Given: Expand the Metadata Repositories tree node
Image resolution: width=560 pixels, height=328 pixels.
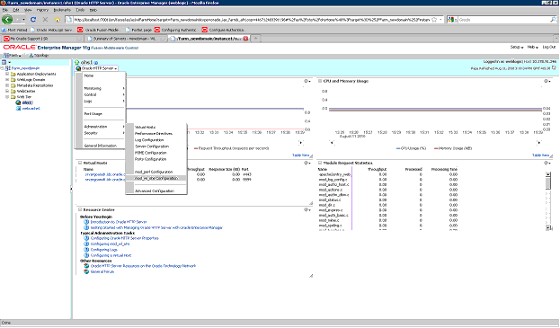Looking at the screenshot, I should click(x=7, y=85).
